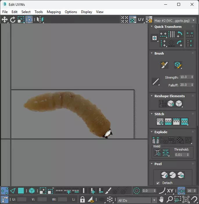199x204 pixels.
Task: Open the Edit menu
Action: (x=15, y=12)
